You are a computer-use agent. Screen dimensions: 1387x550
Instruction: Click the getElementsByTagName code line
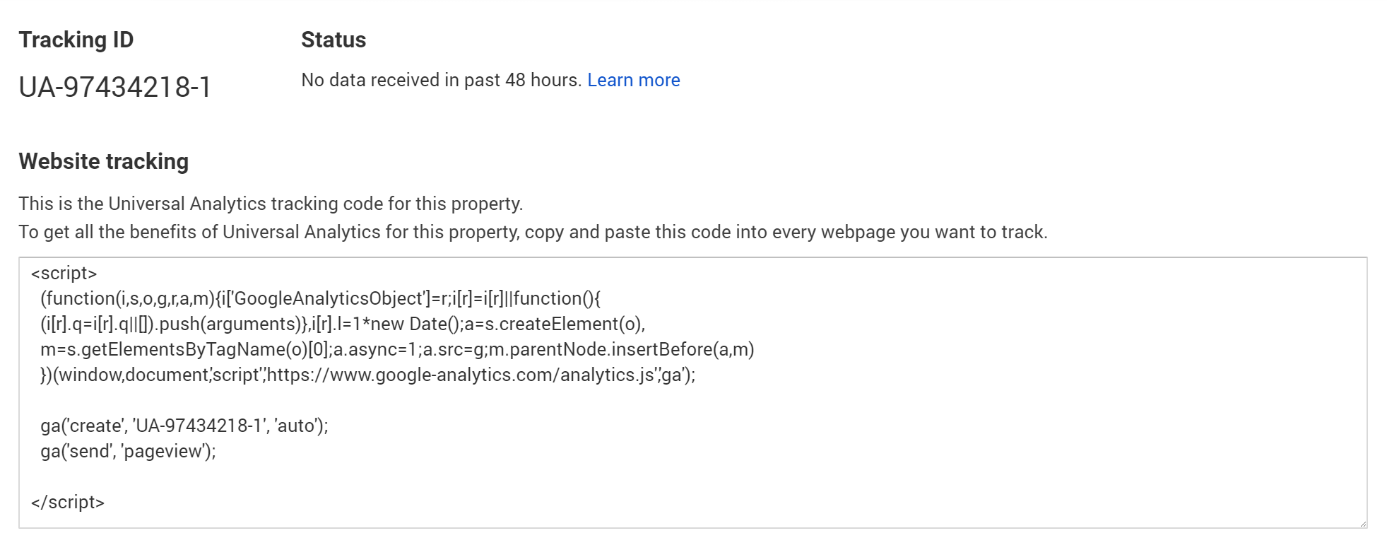[x=397, y=349]
